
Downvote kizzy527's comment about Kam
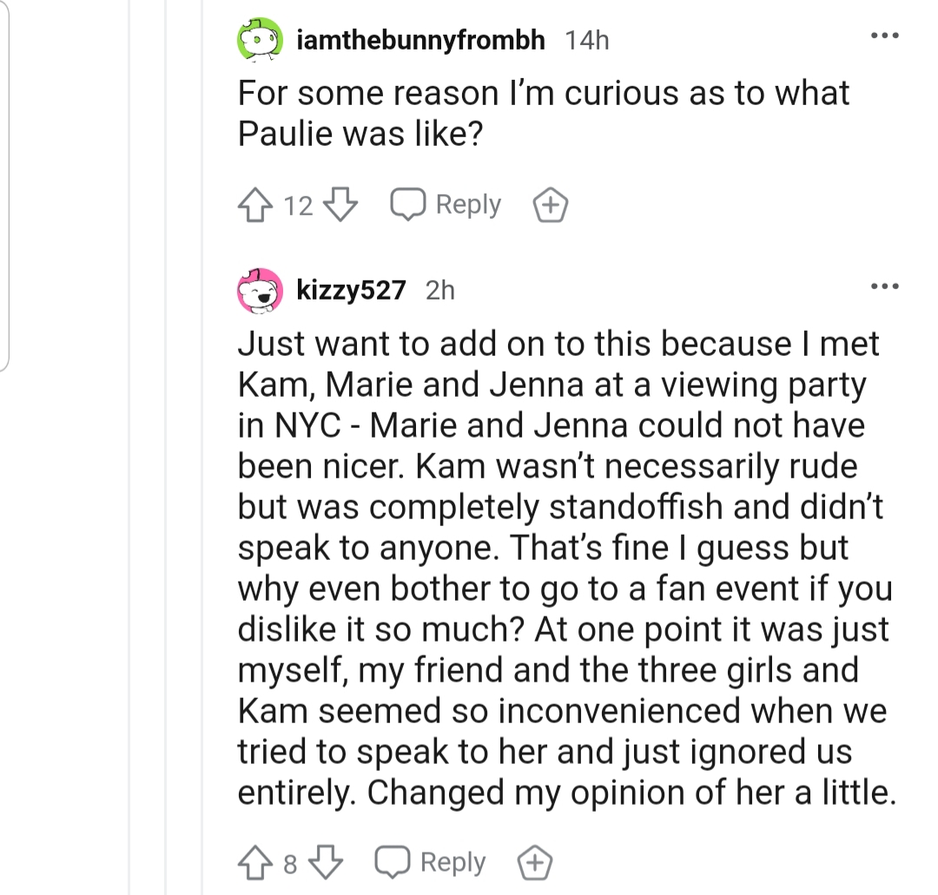[x=326, y=863]
